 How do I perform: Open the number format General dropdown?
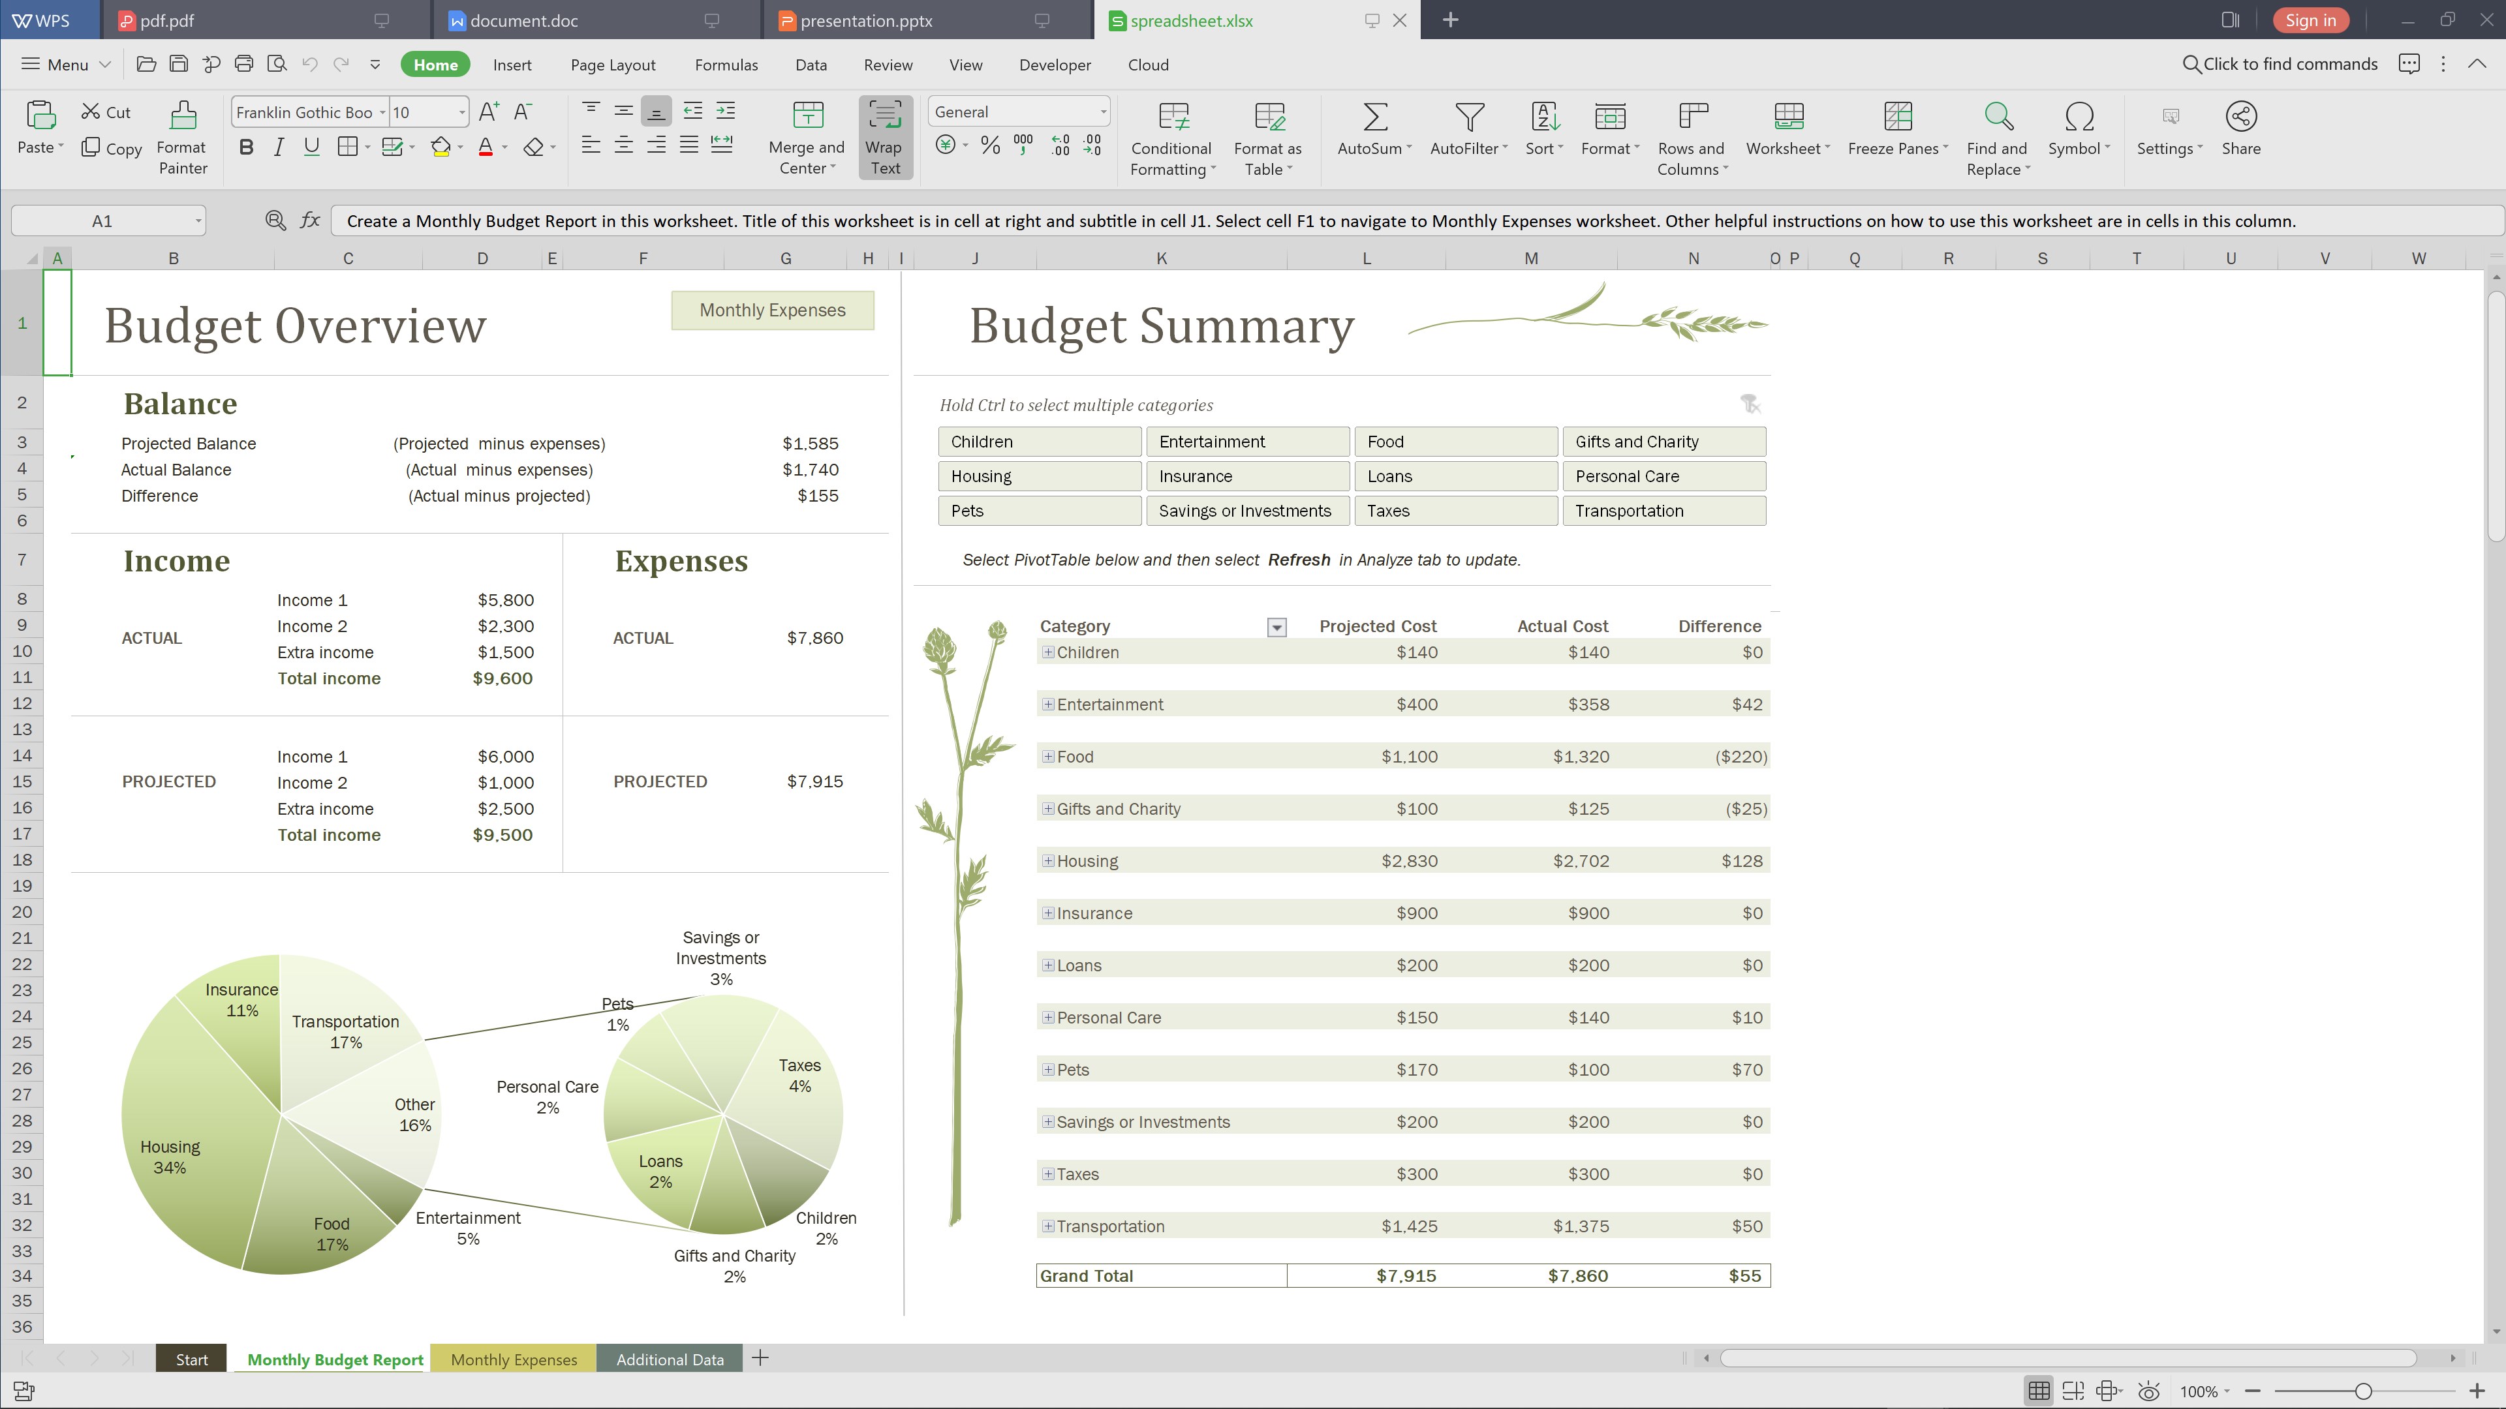[1102, 112]
